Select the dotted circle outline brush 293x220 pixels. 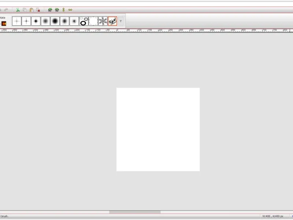tap(93, 21)
